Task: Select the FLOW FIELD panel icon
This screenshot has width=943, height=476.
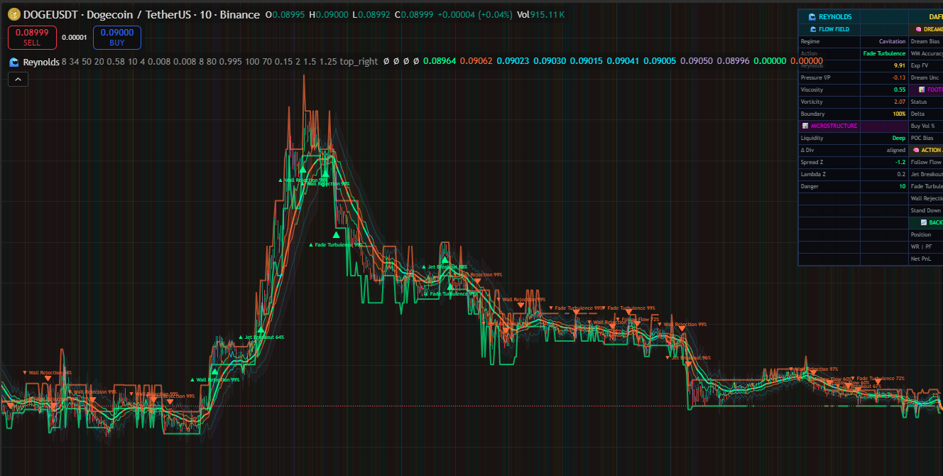Action: [x=812, y=29]
